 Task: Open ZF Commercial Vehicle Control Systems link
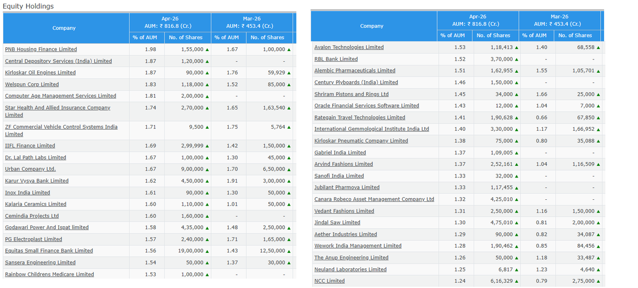pos(61,131)
